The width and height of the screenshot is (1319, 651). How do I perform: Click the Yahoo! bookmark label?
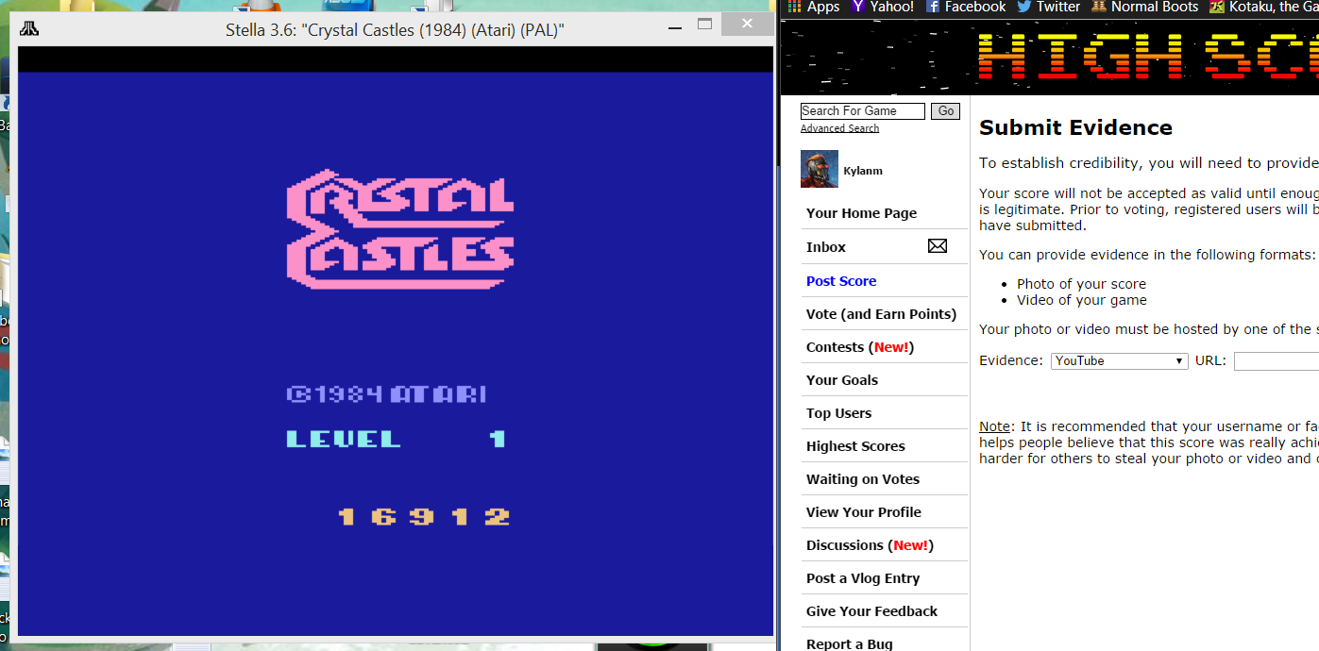point(891,7)
